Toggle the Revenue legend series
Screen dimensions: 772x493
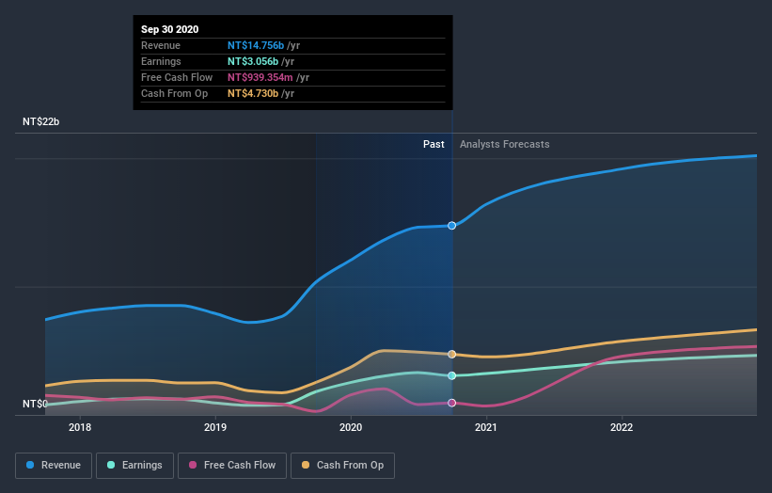coord(54,466)
